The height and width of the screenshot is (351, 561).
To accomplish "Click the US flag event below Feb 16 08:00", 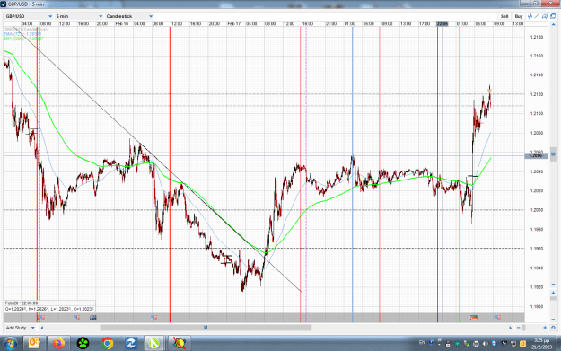I will click(153, 318).
